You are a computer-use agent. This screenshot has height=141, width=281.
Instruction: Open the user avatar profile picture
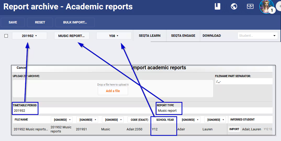[267, 6]
